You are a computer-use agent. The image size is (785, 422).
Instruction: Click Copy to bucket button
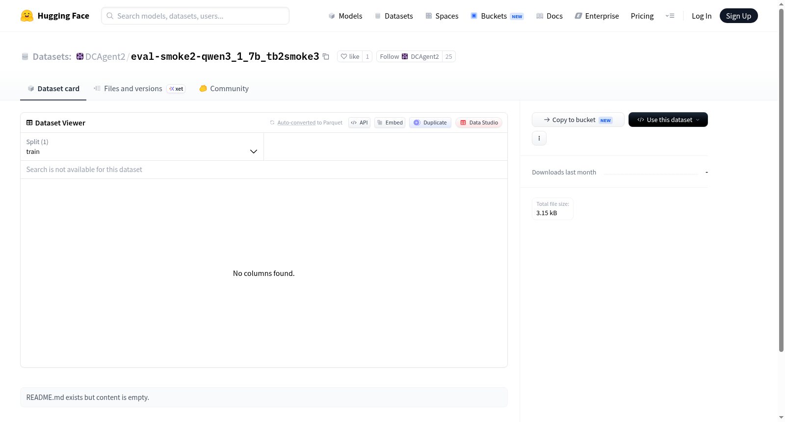click(578, 120)
